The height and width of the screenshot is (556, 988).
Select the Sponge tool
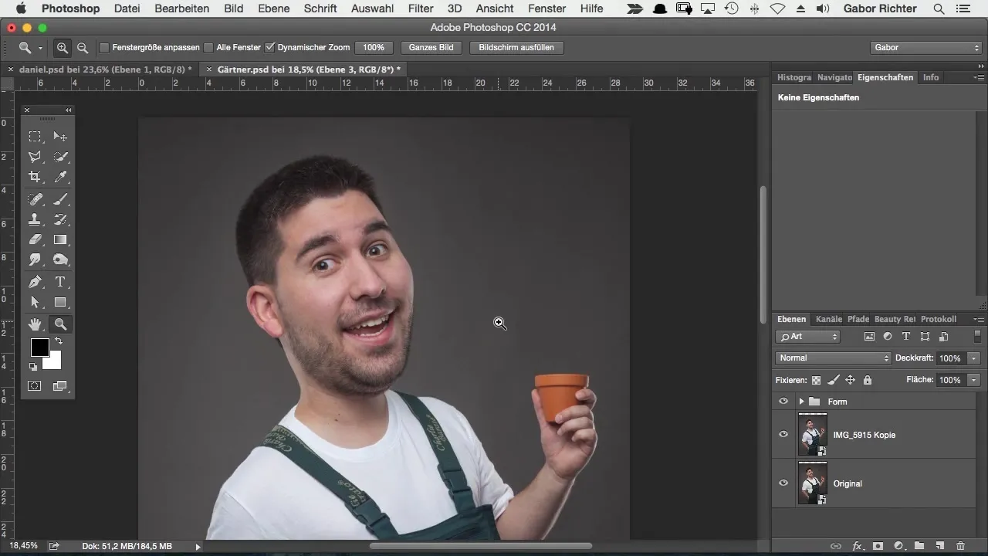pyautogui.click(x=60, y=259)
